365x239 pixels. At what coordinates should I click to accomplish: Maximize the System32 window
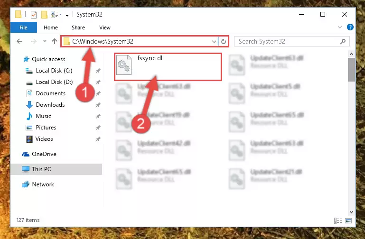point(323,14)
